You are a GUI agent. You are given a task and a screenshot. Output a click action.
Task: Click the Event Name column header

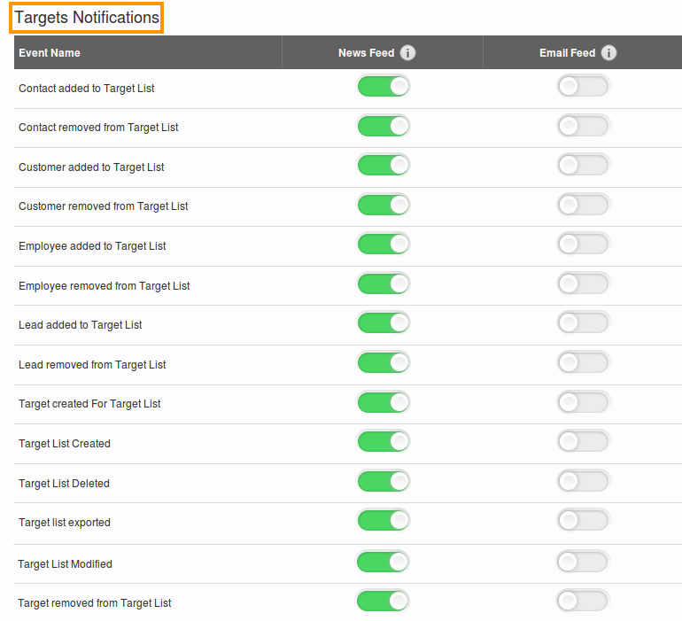50,53
